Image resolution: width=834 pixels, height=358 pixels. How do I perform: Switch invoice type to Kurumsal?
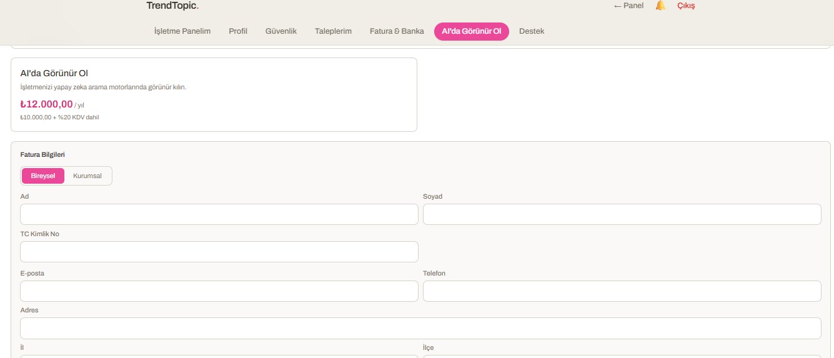click(x=87, y=176)
